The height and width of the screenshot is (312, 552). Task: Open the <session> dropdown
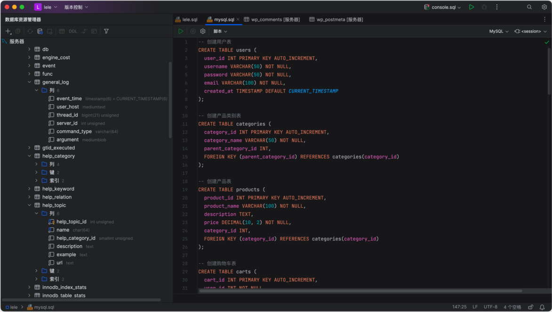[x=530, y=31]
